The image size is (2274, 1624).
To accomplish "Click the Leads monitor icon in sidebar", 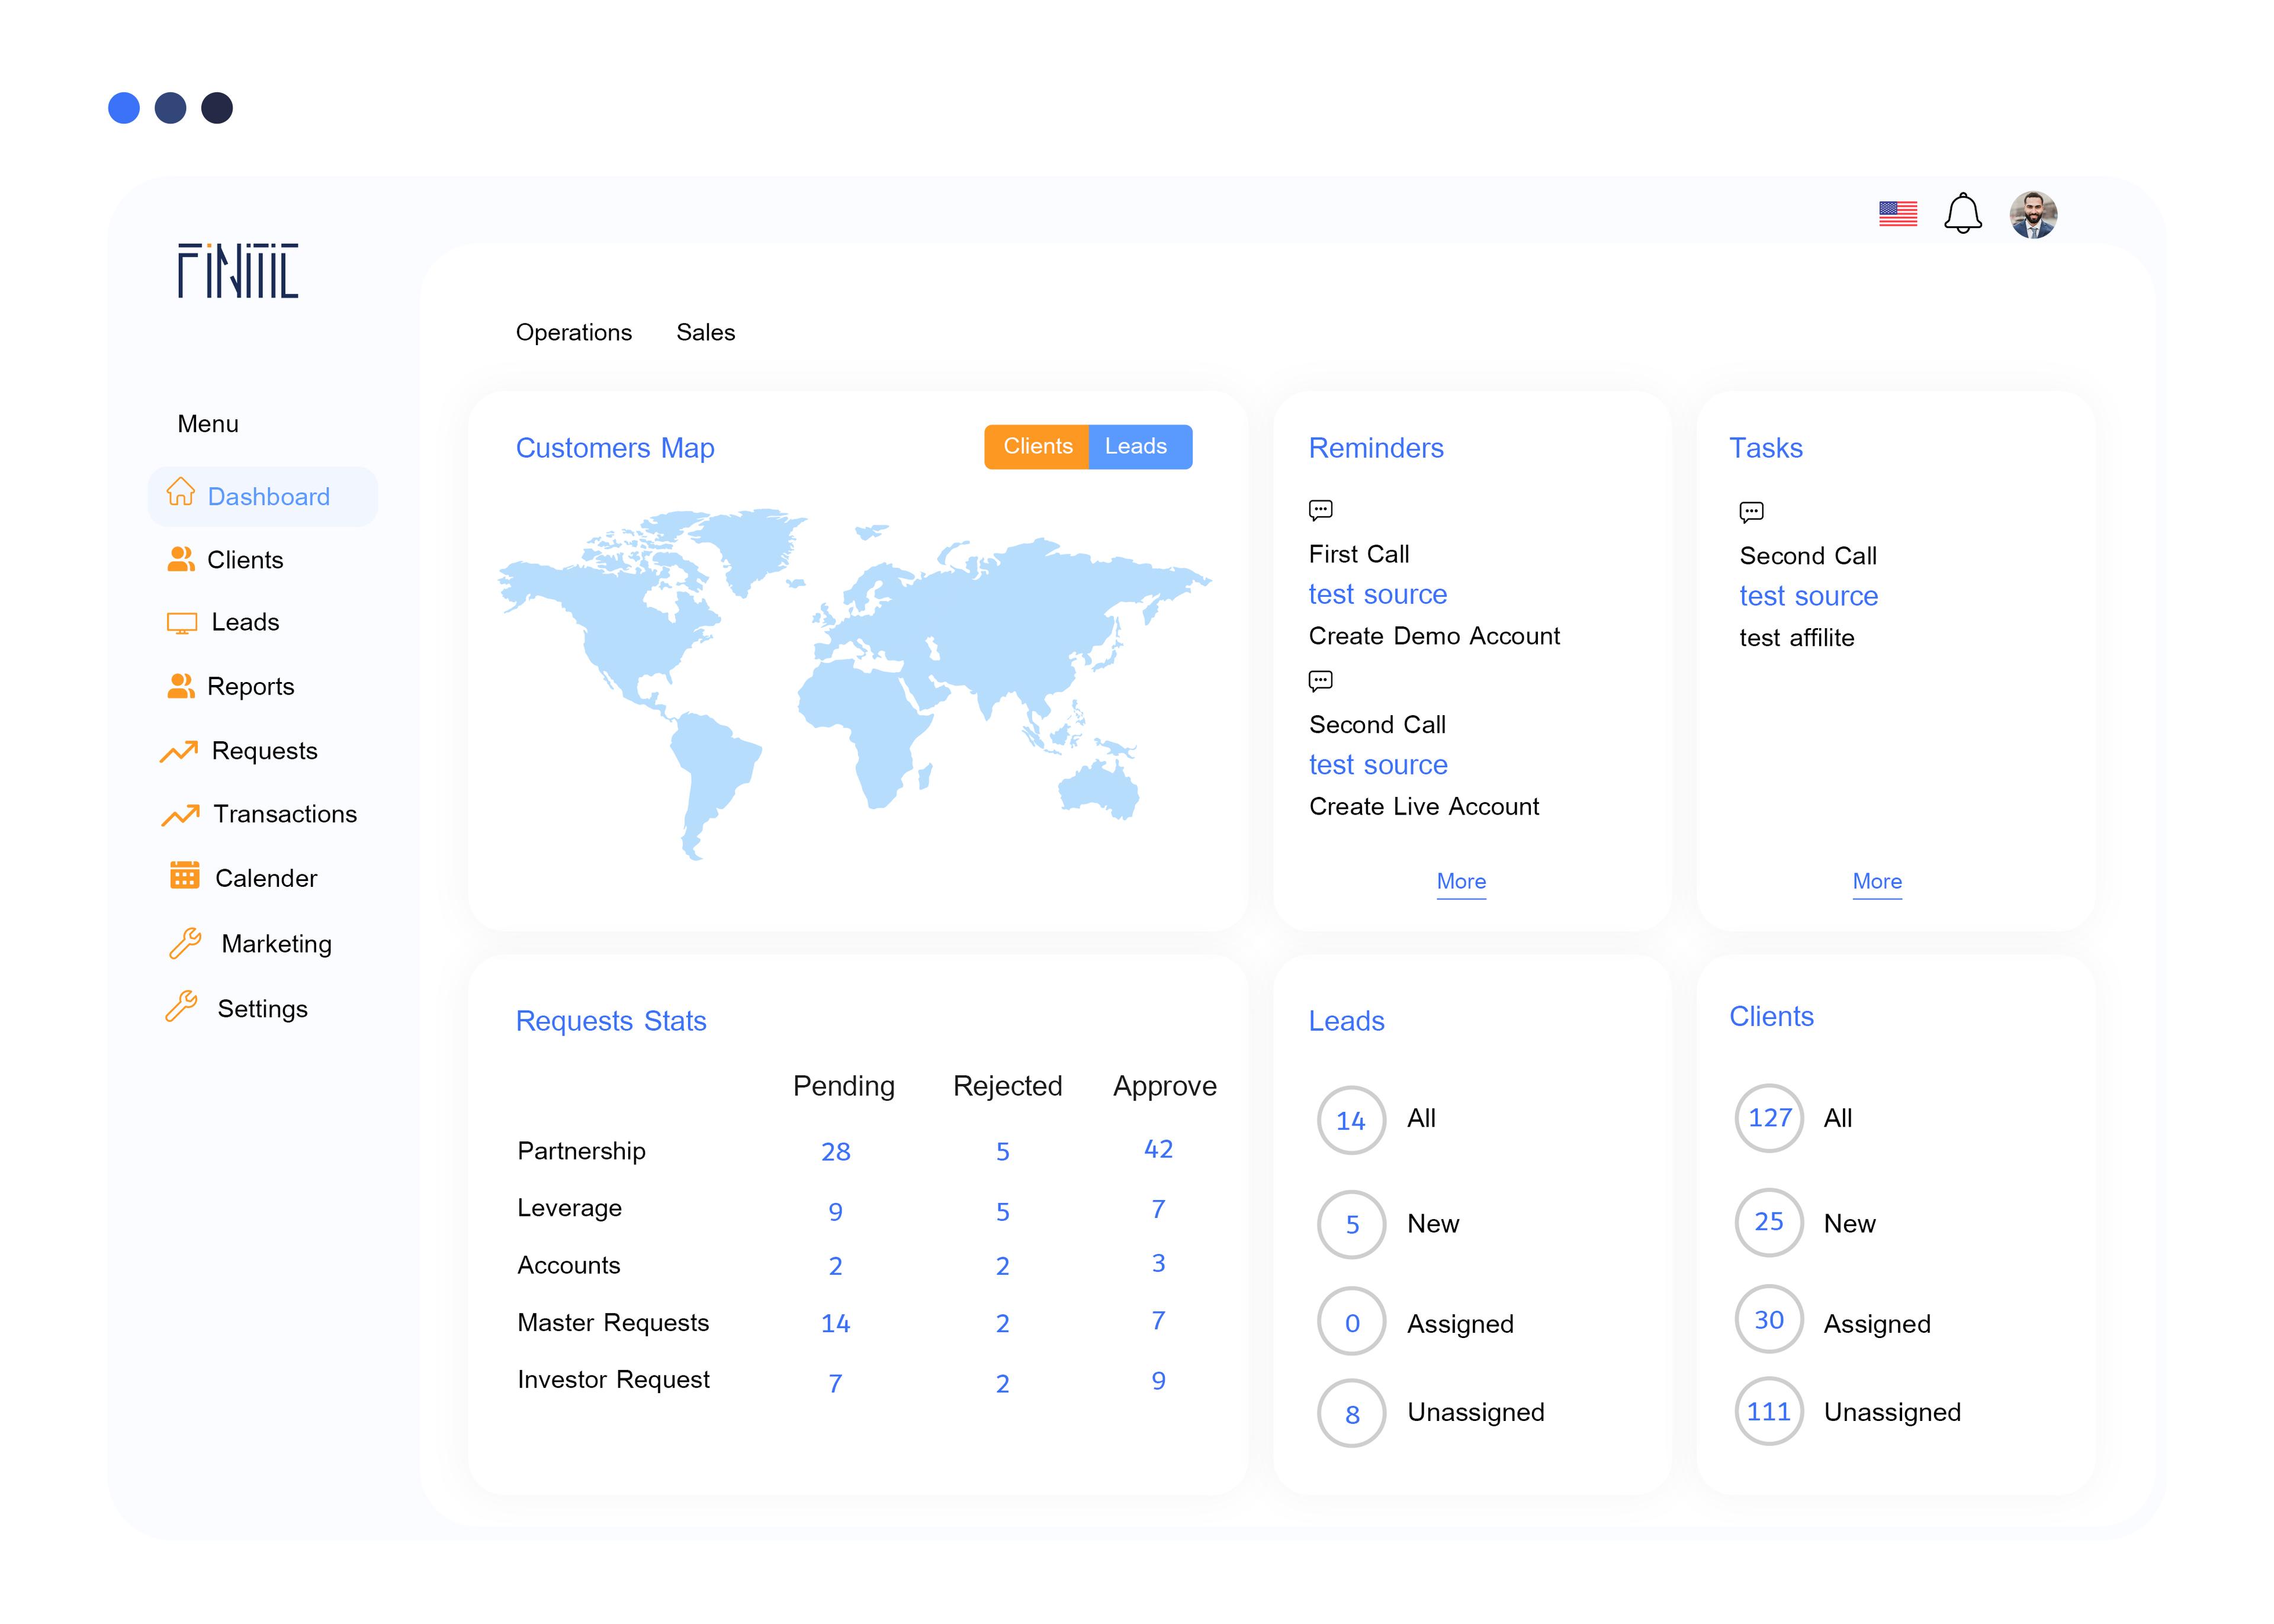I will (x=181, y=623).
